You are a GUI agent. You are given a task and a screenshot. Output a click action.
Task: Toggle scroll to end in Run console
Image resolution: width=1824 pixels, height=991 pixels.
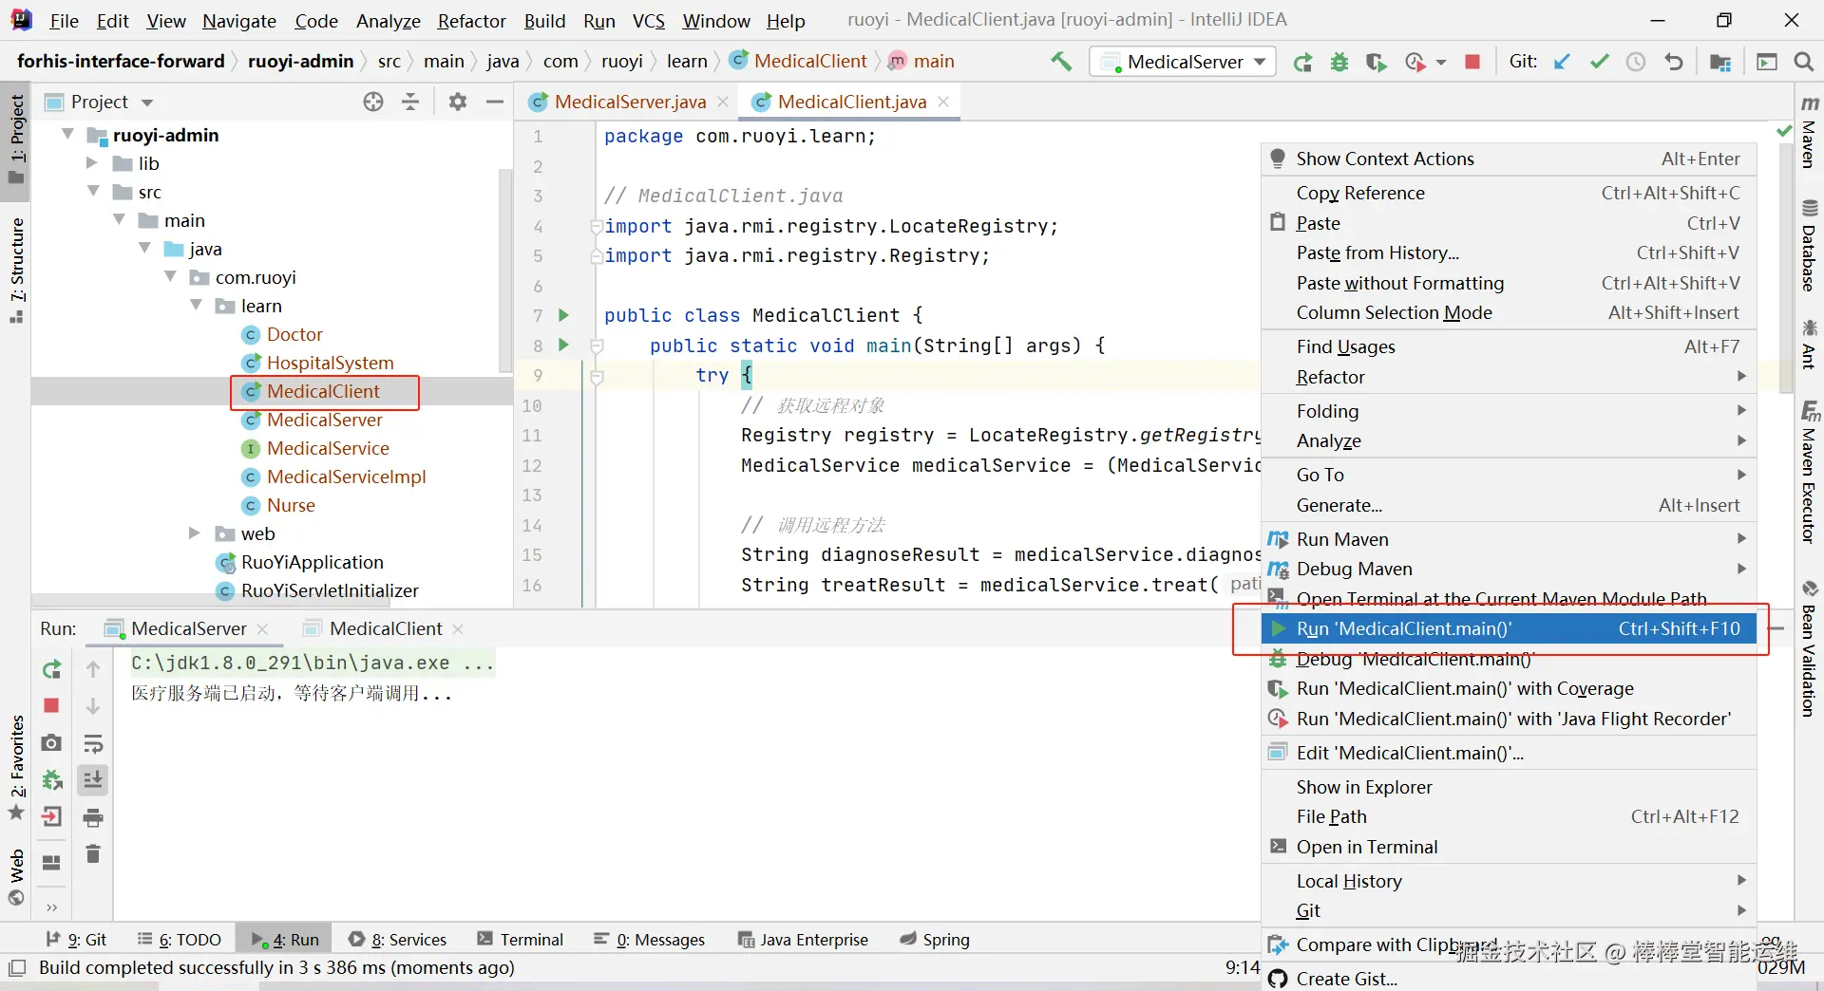point(93,780)
